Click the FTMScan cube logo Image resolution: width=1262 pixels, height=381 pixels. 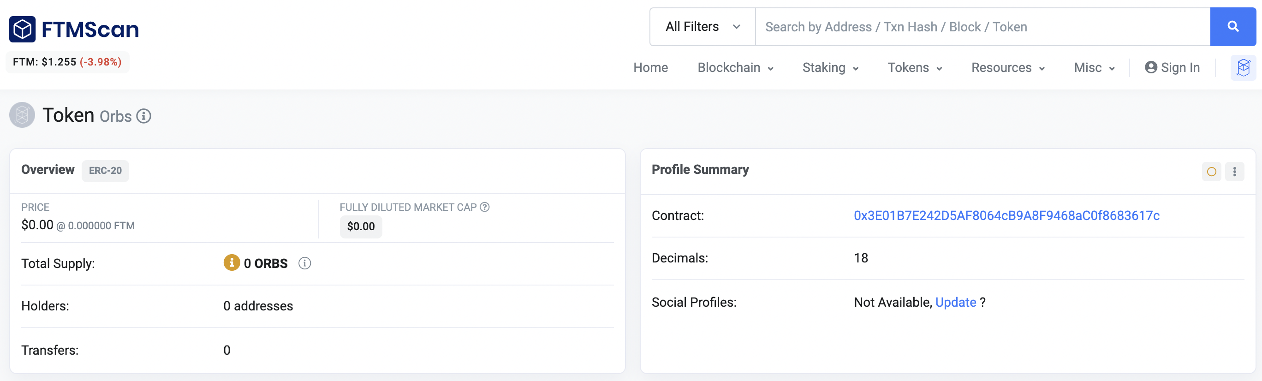(23, 29)
